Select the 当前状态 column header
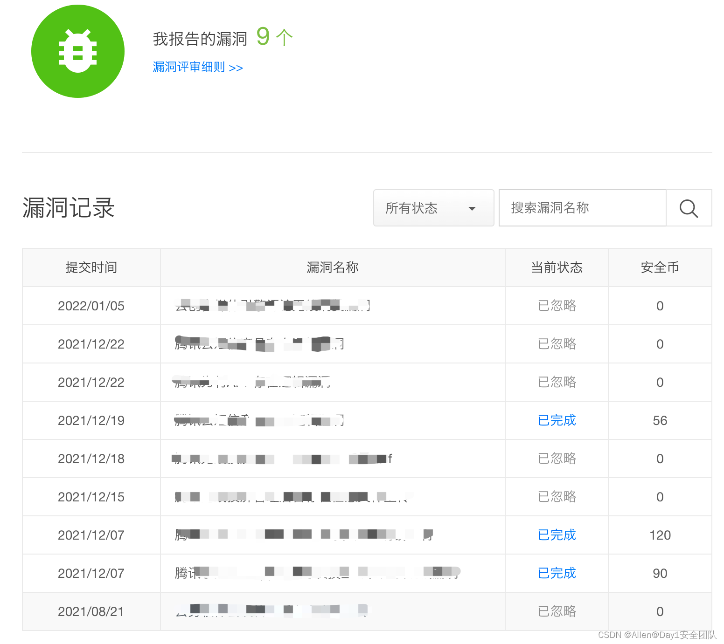The height and width of the screenshot is (644, 724). [x=557, y=267]
